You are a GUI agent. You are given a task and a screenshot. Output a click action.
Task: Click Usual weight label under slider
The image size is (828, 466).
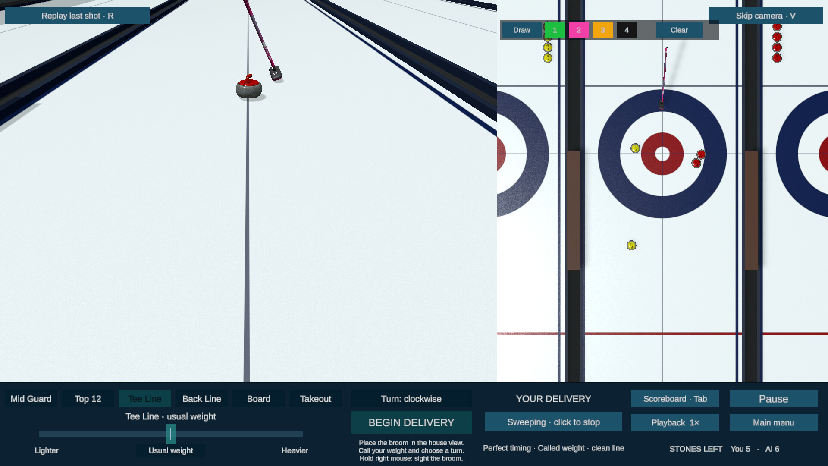point(171,450)
